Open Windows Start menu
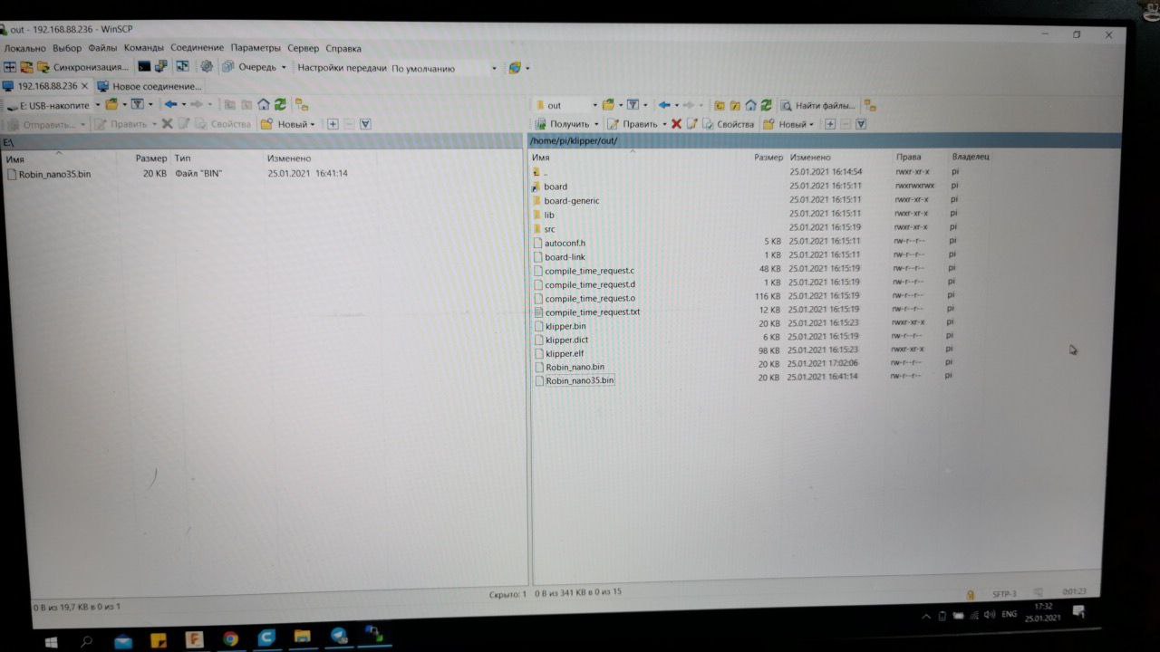1160x652 pixels. pyautogui.click(x=52, y=640)
